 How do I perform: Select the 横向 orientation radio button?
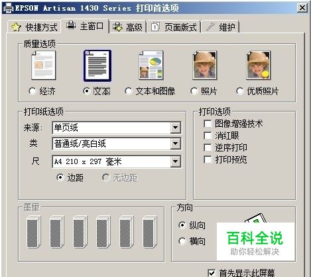pyautogui.click(x=182, y=241)
